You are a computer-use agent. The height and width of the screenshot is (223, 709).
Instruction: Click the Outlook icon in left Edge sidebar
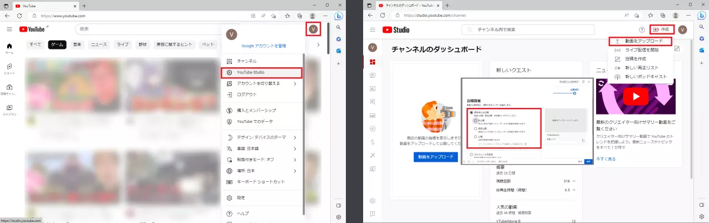(x=338, y=51)
